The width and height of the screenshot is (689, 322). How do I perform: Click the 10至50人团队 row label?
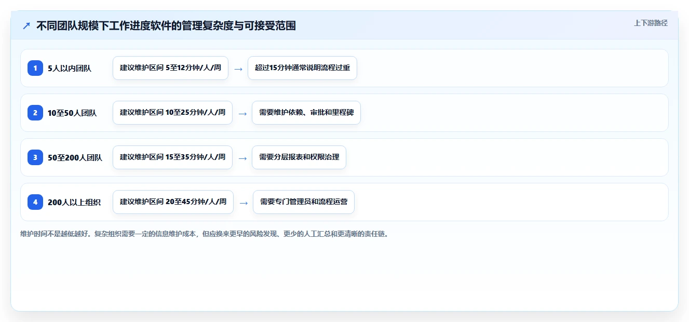[x=72, y=113]
